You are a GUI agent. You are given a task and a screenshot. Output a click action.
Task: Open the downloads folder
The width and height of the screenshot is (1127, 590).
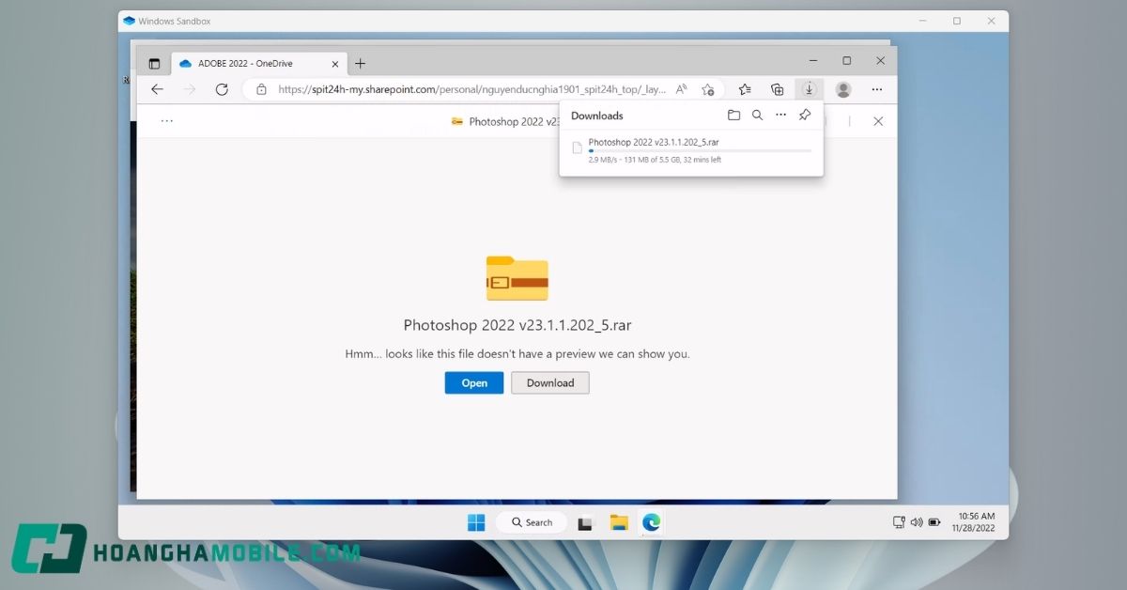733,116
